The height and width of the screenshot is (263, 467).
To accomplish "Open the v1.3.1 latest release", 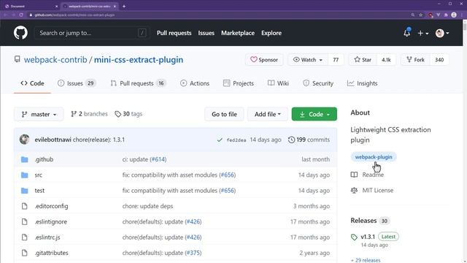I will coord(368,237).
